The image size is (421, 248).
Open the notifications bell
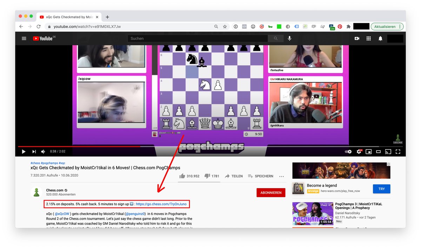point(380,39)
